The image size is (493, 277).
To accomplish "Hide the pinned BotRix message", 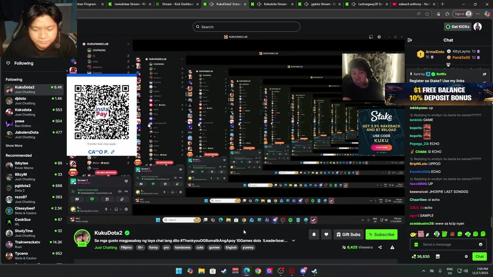I will (485, 74).
